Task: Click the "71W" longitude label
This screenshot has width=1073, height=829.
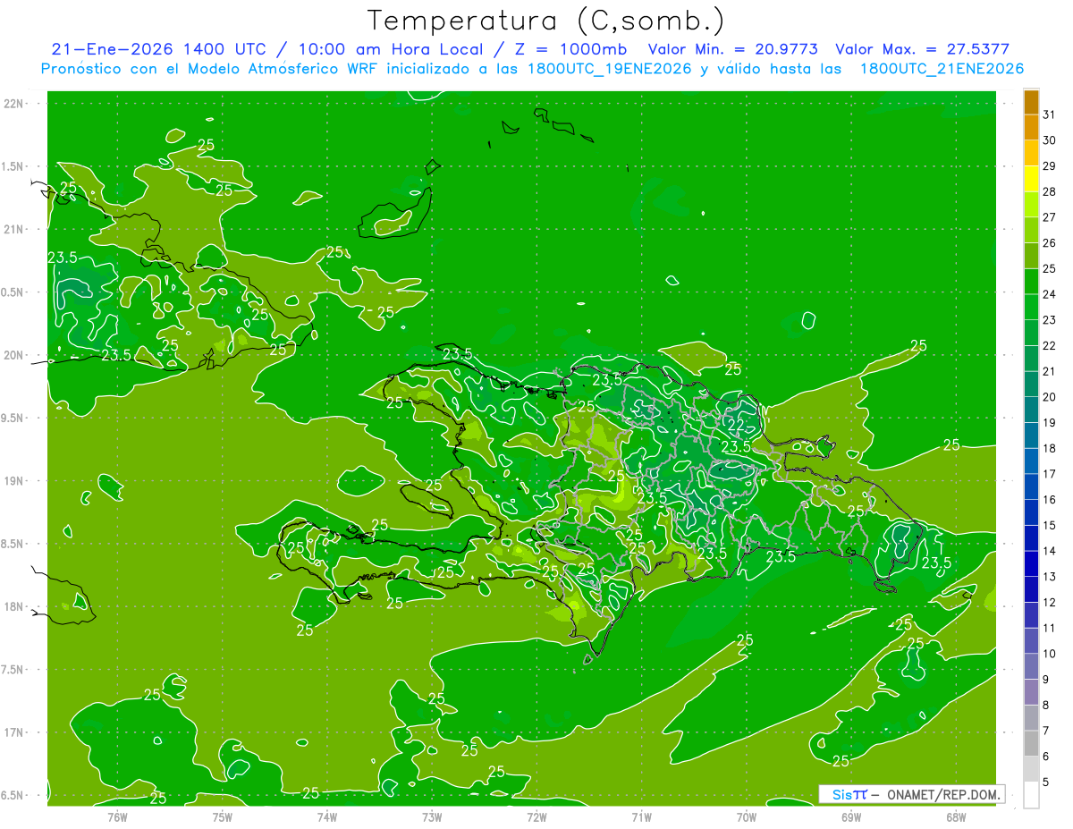Action: click(x=641, y=816)
